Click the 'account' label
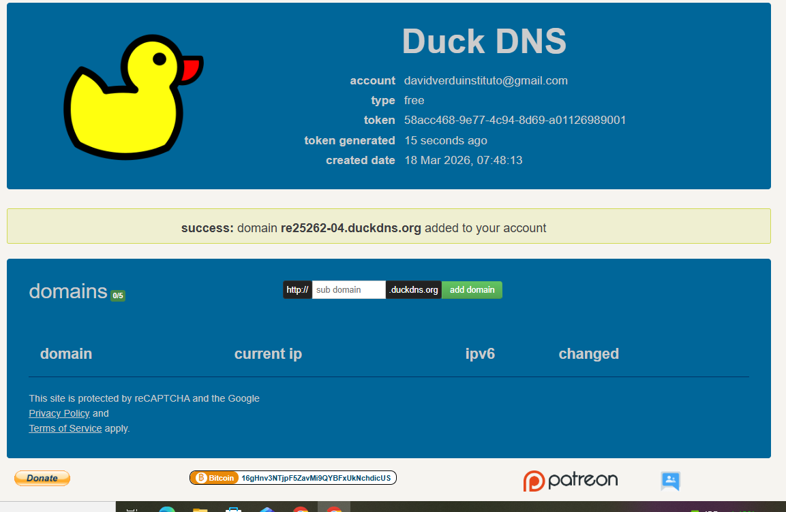 click(372, 80)
